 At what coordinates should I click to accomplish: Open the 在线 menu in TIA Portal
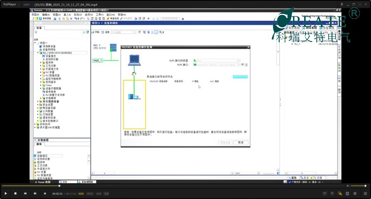(x=77, y=15)
